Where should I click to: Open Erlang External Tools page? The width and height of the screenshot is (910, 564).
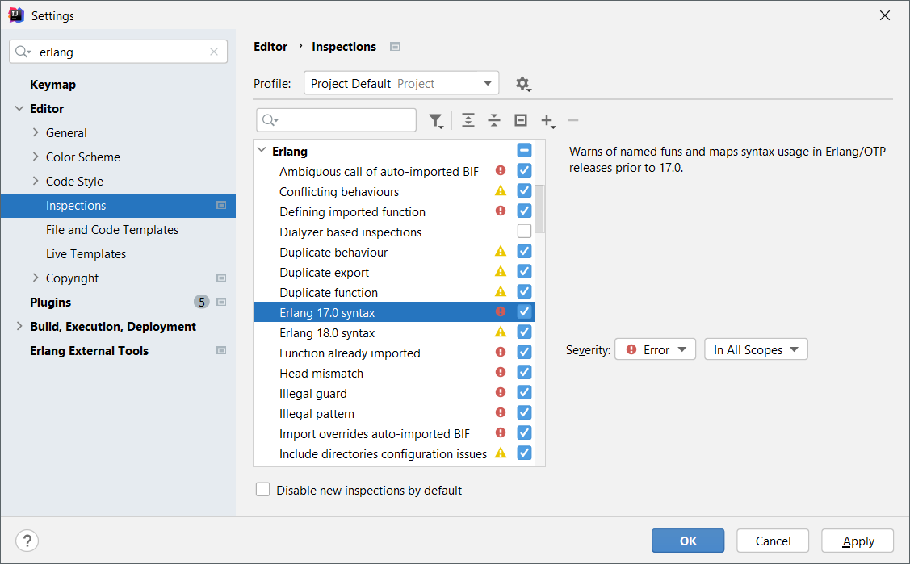pos(89,351)
